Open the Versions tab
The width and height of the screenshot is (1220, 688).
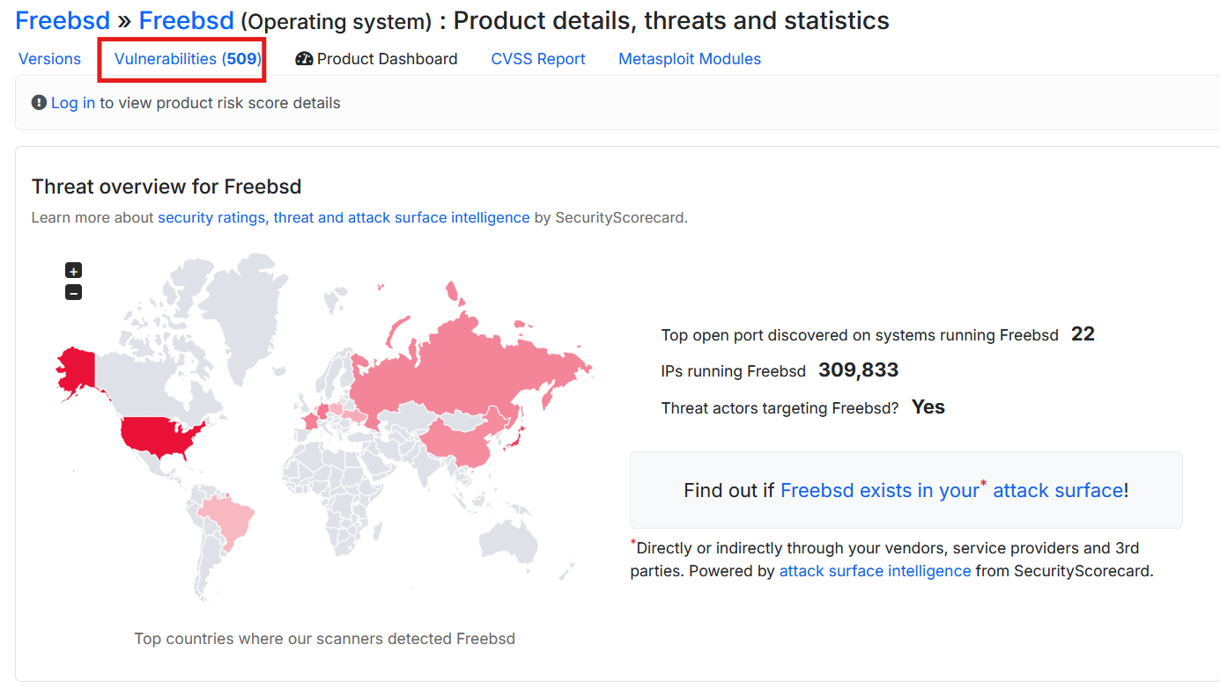point(49,59)
